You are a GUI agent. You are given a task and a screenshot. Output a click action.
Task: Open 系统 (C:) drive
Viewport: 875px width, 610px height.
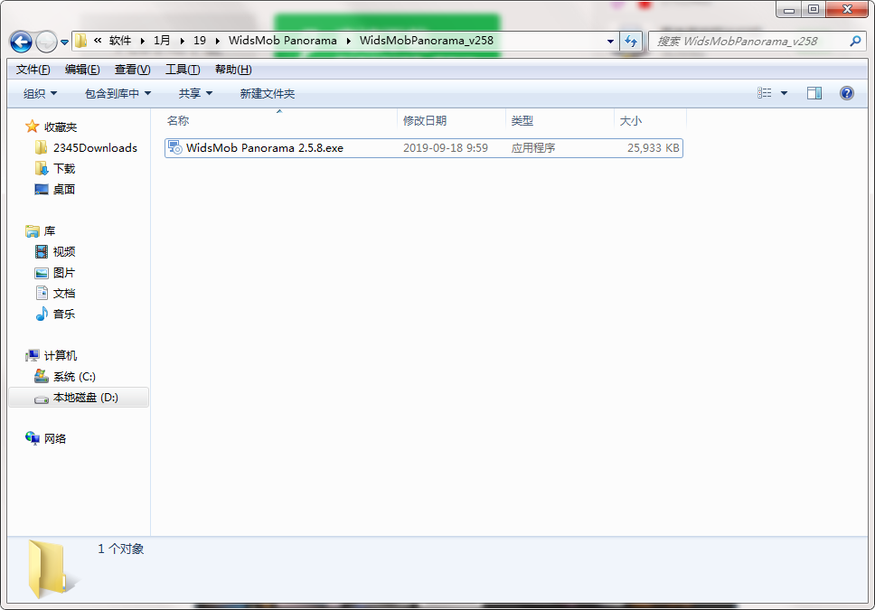74,377
